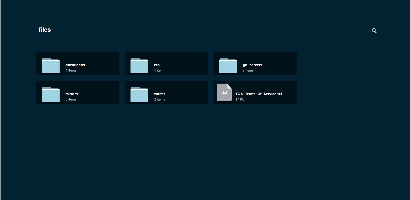Open gh_servers by its name label
This screenshot has width=410, height=200.
point(252,65)
